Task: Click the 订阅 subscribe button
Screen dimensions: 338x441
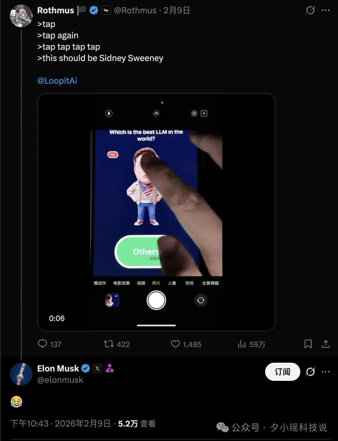Action: (282, 372)
